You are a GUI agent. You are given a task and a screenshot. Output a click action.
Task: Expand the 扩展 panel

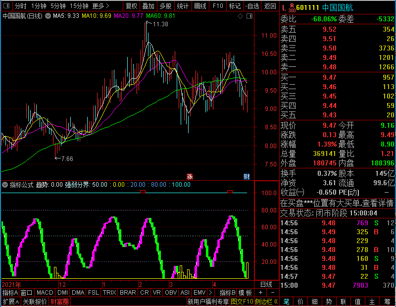pos(10,302)
